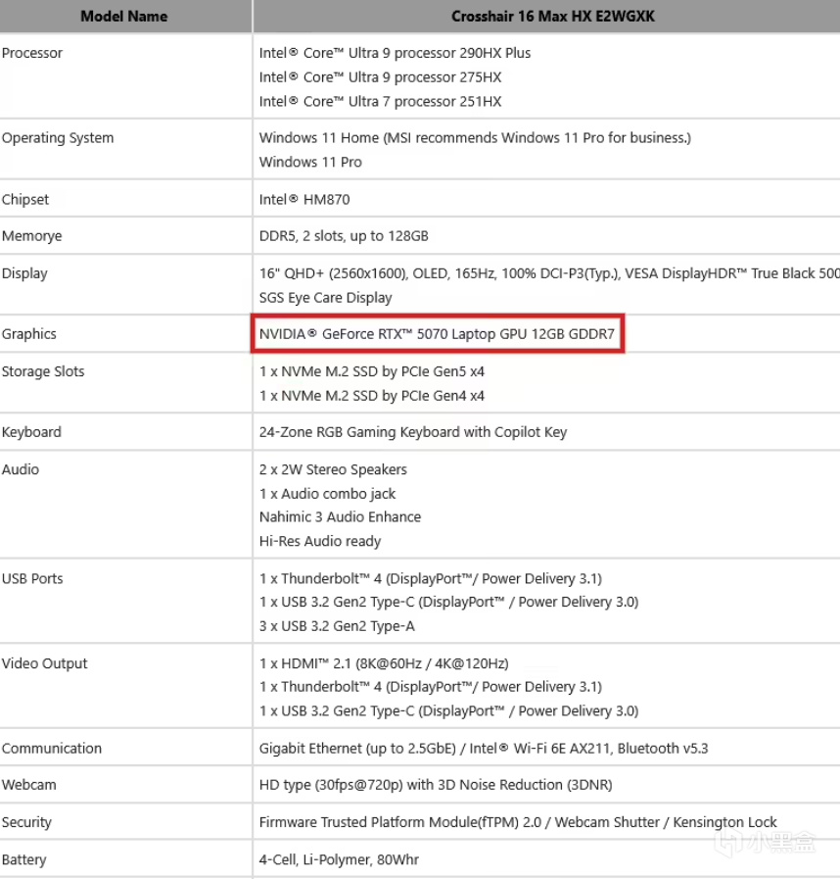Click the 'Chipset' row label
This screenshot has height=879, width=840.
(25, 200)
